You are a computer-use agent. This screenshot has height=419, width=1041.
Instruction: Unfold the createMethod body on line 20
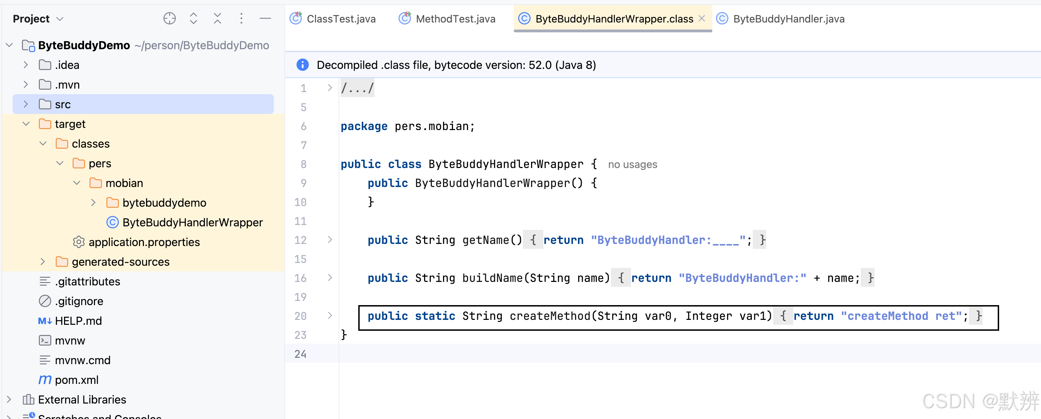point(330,316)
